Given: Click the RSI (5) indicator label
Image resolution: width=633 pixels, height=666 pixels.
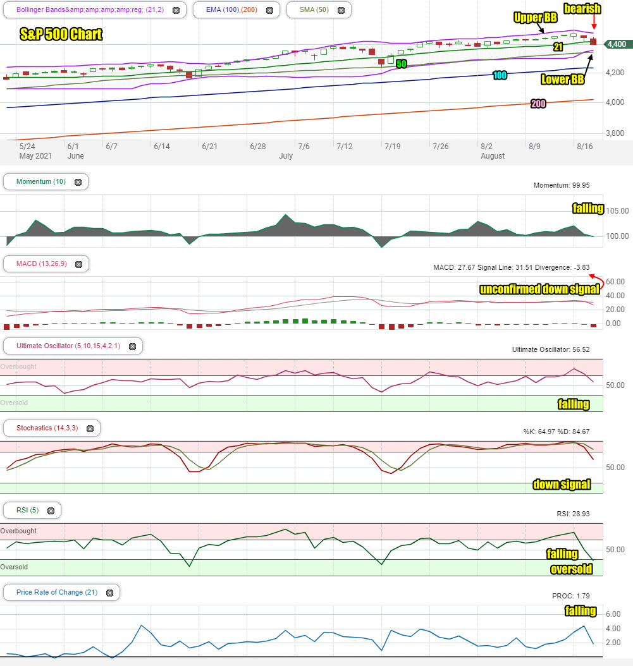Looking at the screenshot, I should pyautogui.click(x=28, y=510).
